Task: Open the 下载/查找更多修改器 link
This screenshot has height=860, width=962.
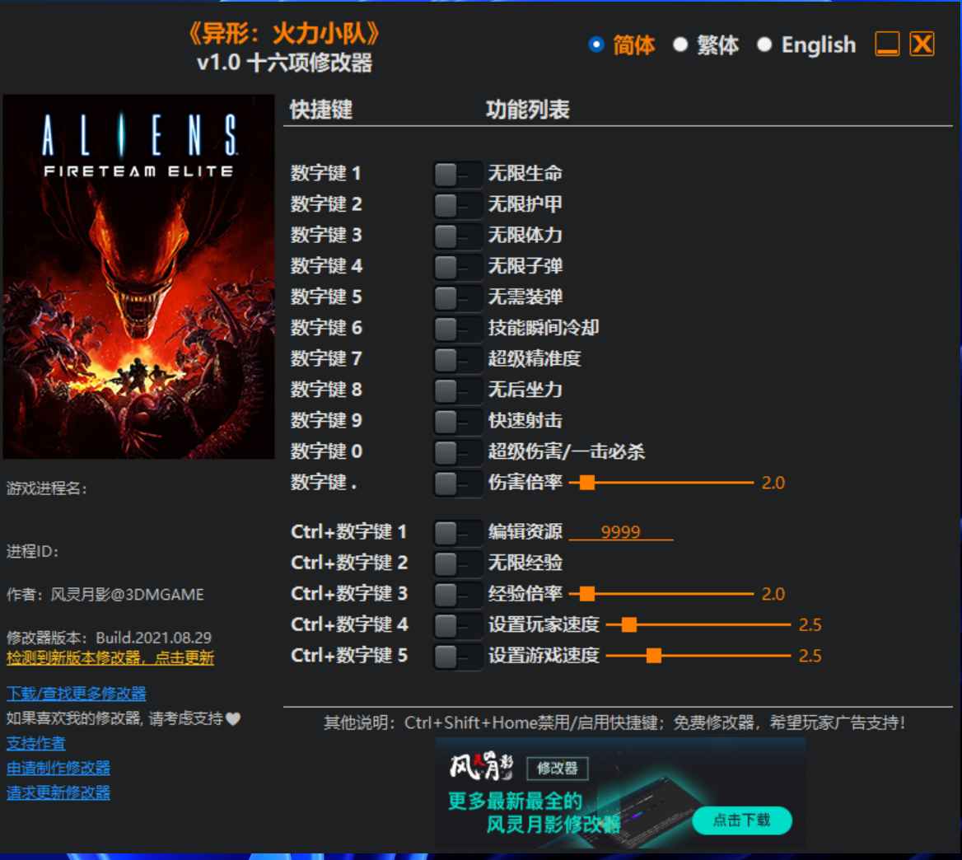Action: click(x=77, y=694)
